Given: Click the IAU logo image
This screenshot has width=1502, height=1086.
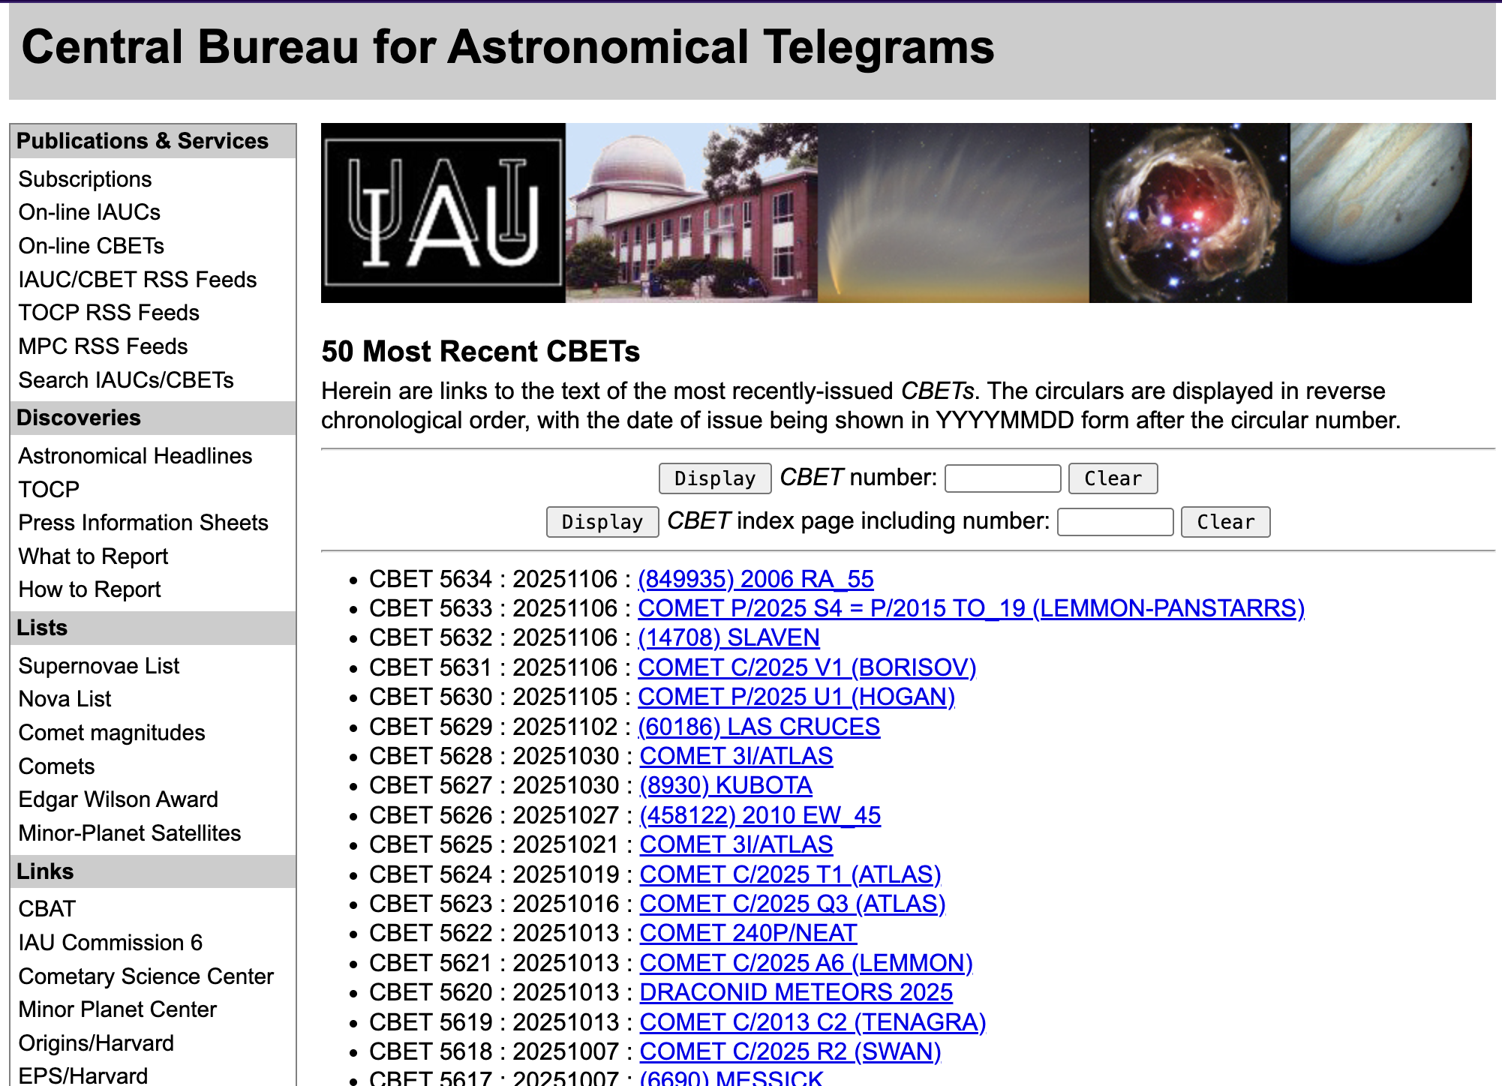Looking at the screenshot, I should pos(443,213).
